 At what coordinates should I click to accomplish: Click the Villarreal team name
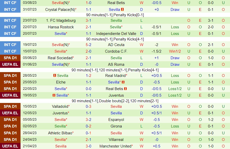pos(116,140)
